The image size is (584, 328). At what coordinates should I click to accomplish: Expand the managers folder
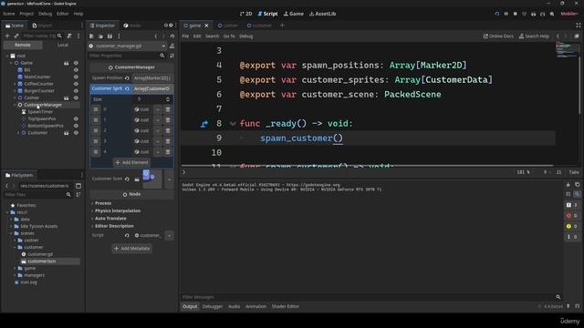pos(15,275)
